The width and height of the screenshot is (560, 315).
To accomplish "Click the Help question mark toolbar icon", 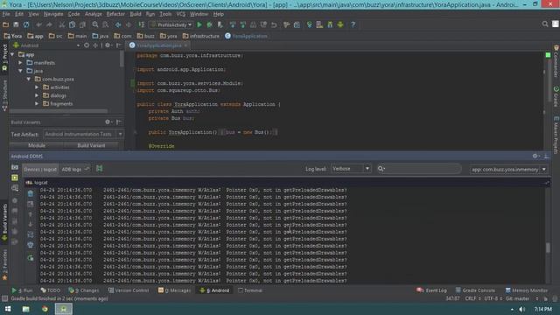I will coord(353,24).
